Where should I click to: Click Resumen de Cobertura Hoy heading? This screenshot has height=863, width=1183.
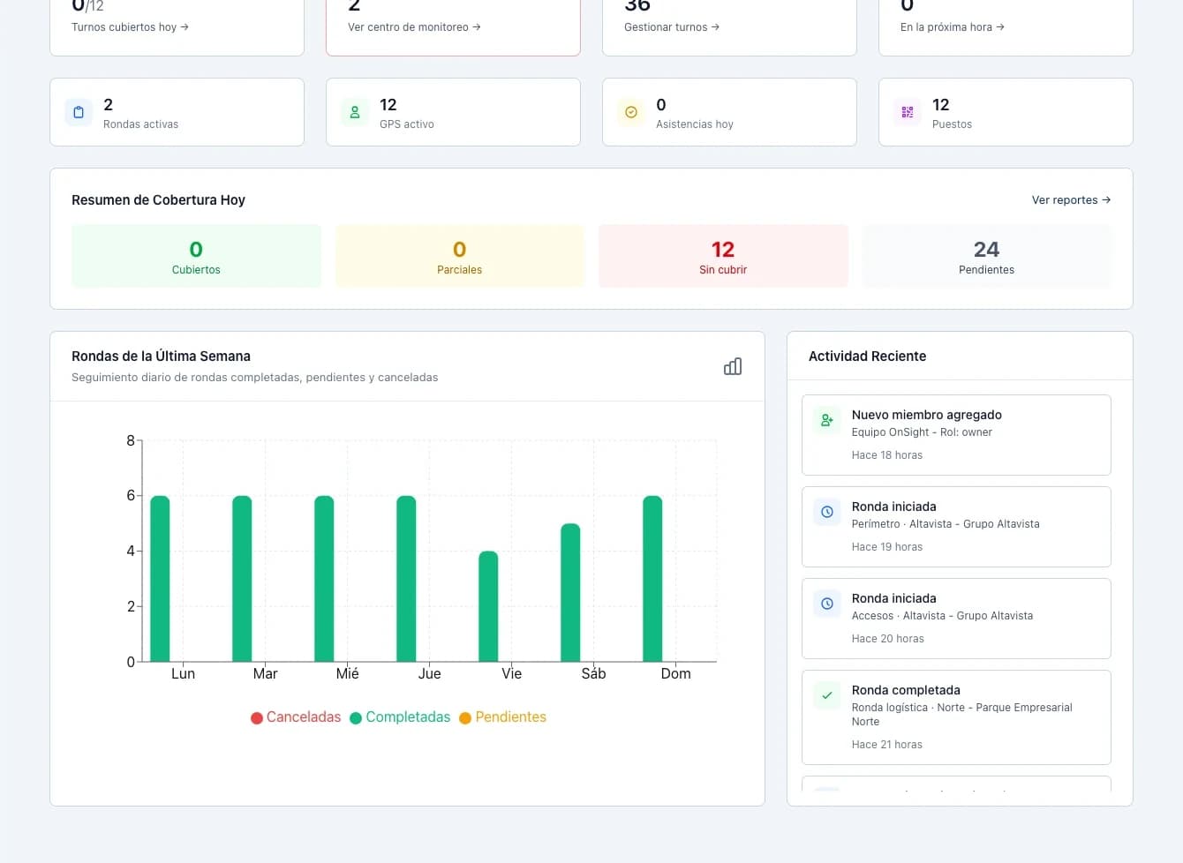(158, 200)
